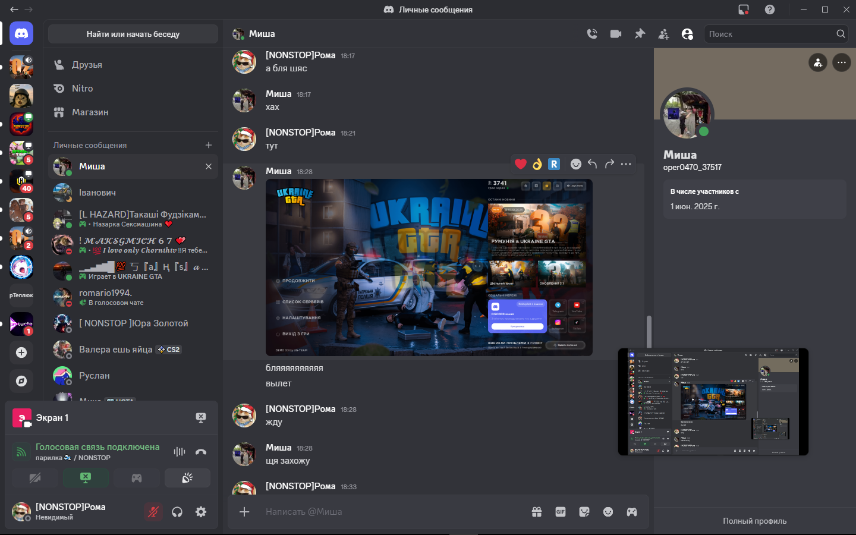Open the emoji picker in the message box
The image size is (856, 535).
(x=608, y=512)
